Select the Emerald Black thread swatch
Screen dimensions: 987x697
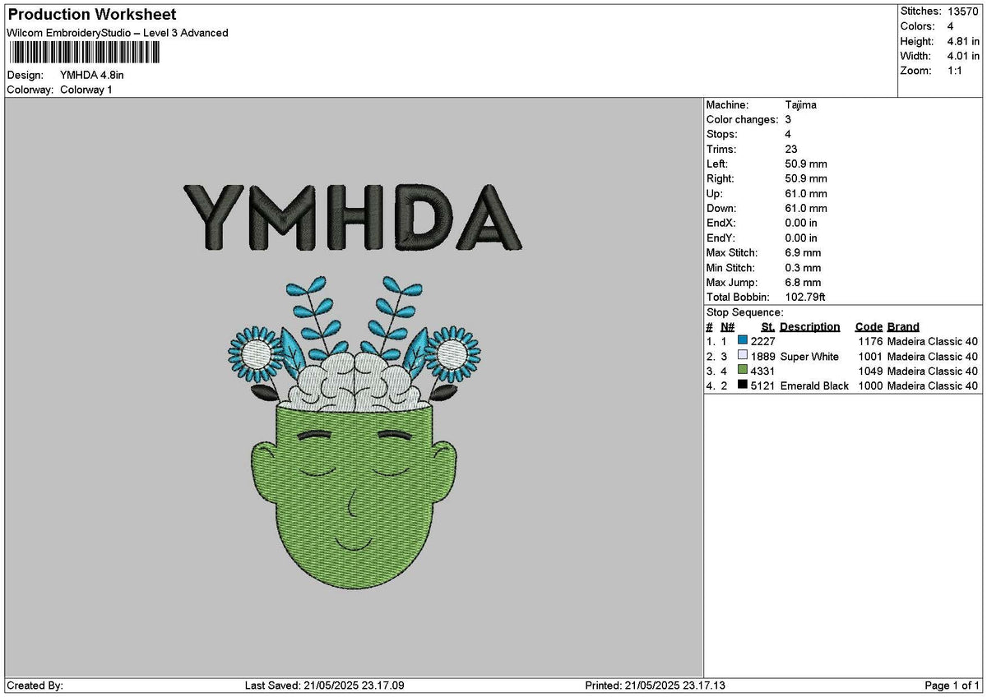pos(743,385)
